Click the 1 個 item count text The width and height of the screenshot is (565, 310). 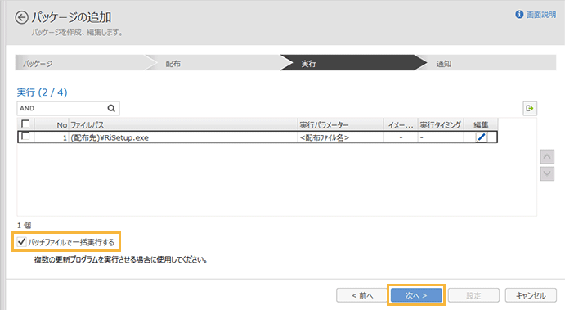click(25, 225)
